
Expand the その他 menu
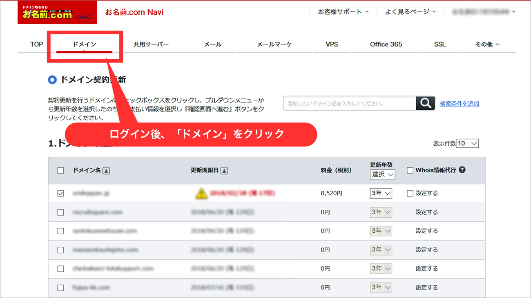[x=487, y=44]
